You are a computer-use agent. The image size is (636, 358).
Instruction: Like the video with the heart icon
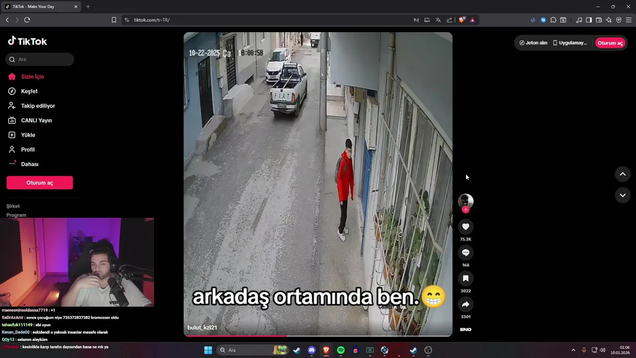pyautogui.click(x=466, y=227)
